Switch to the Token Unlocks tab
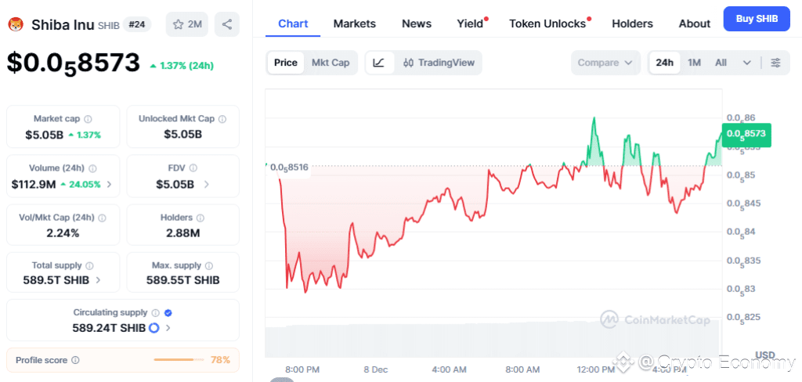802x382 pixels. 547,23
